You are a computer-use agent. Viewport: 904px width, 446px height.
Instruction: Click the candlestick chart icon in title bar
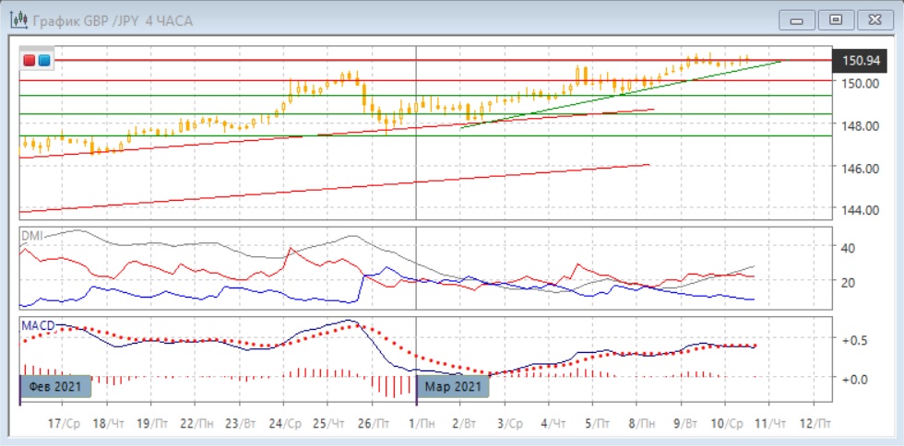[17, 19]
